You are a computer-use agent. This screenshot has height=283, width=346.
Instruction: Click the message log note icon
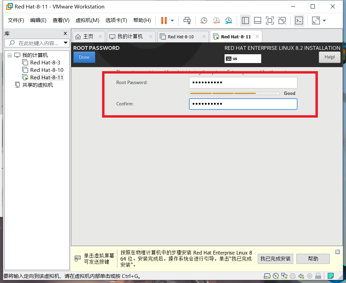[x=330, y=276]
